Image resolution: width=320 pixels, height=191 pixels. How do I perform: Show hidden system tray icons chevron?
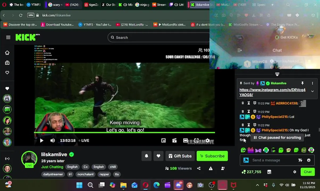tap(257, 185)
